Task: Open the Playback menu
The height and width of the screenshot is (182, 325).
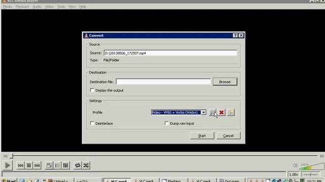Action: tap(22, 7)
